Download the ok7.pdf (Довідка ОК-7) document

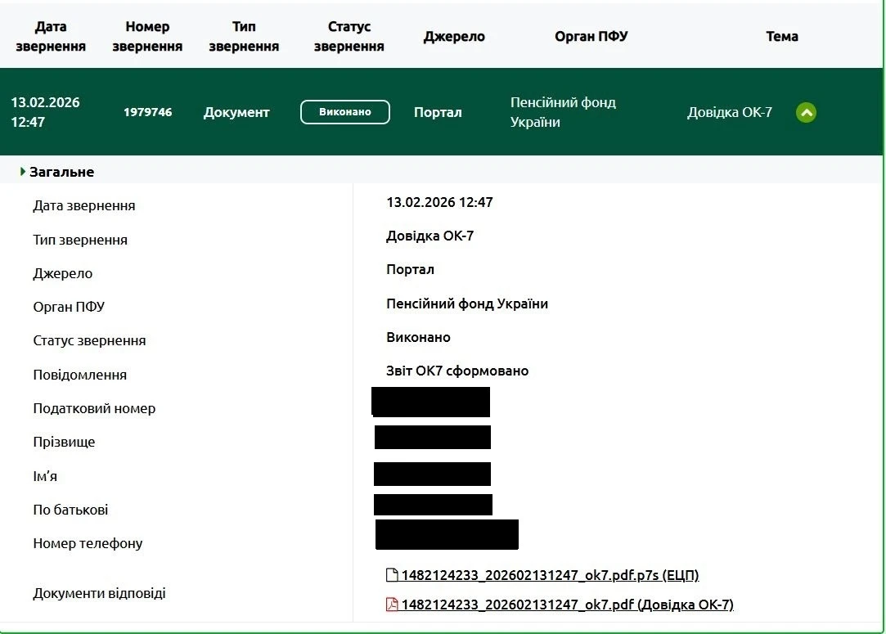(x=567, y=605)
